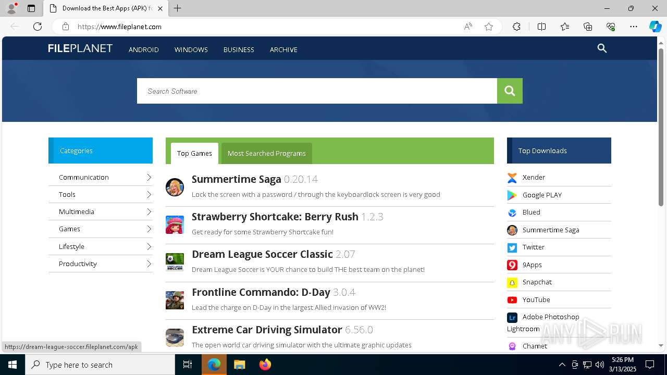Image resolution: width=667 pixels, height=375 pixels.
Task: Click the Read aloud icon in address bar
Action: [468, 27]
